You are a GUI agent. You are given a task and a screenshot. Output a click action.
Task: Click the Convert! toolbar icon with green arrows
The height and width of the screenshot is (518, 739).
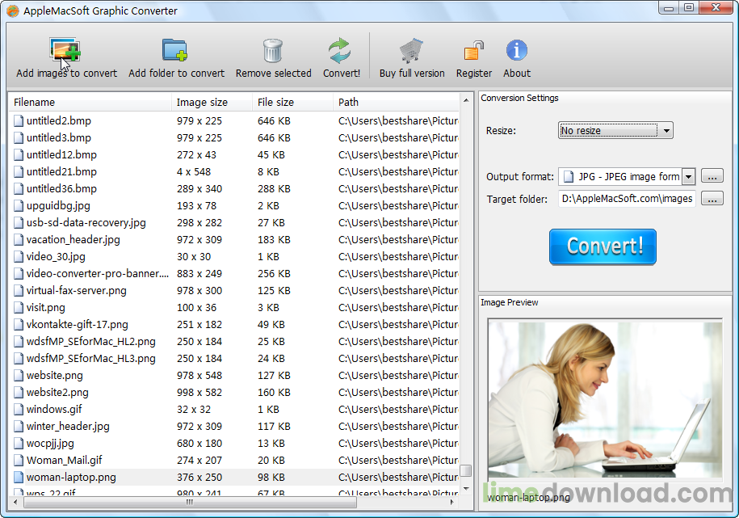point(341,51)
